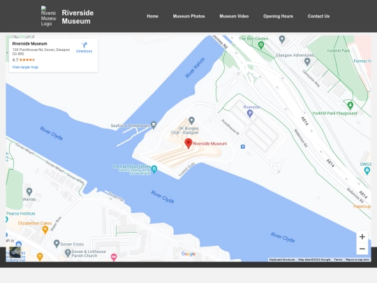Select the UK Bungee Club Glasgow marker
The height and width of the screenshot is (283, 377).
tap(191, 120)
